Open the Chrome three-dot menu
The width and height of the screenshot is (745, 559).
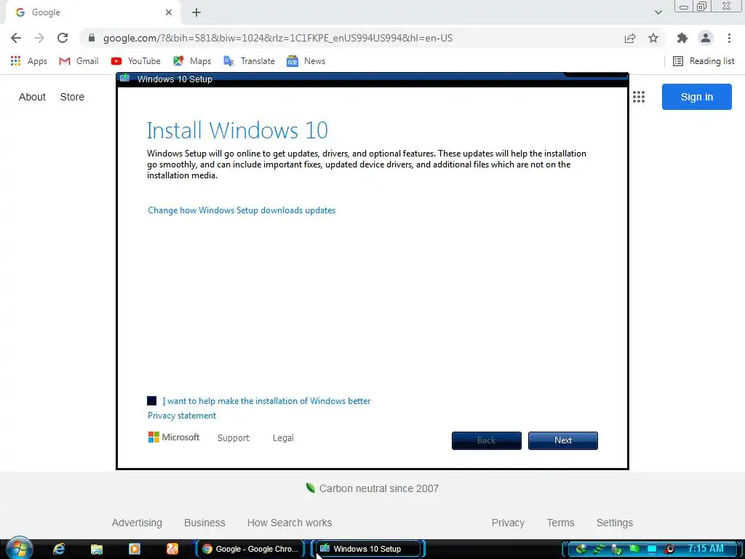(x=729, y=38)
